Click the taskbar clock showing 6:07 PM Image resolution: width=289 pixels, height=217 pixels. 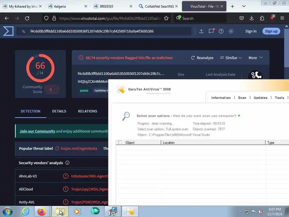click(275, 212)
